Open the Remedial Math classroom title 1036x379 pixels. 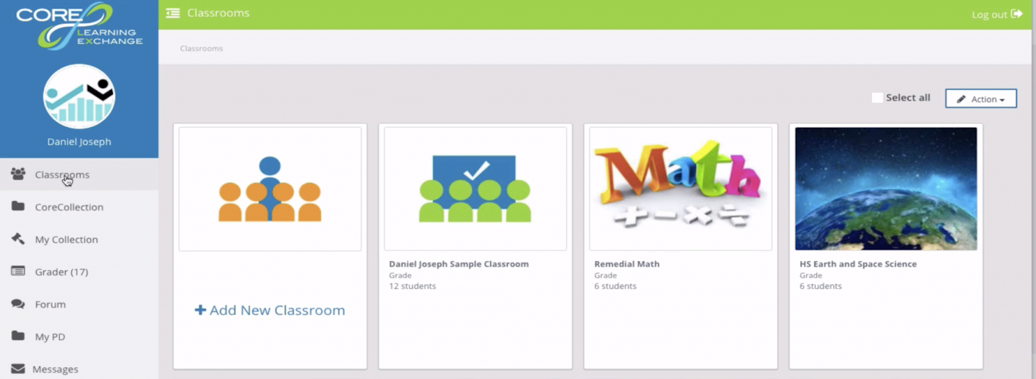(x=627, y=264)
